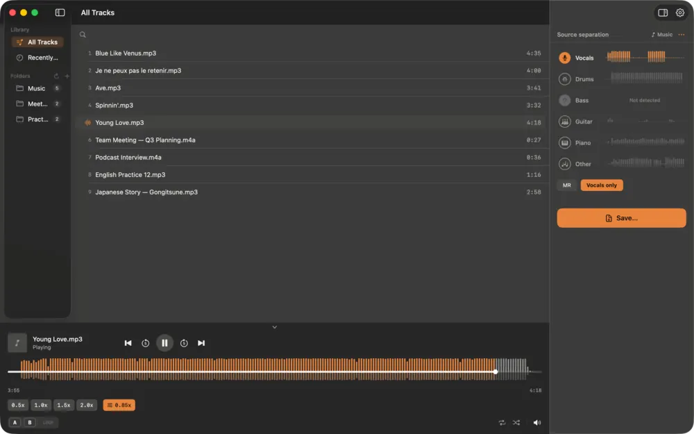Open the Practice folder in sidebar

(x=37, y=119)
